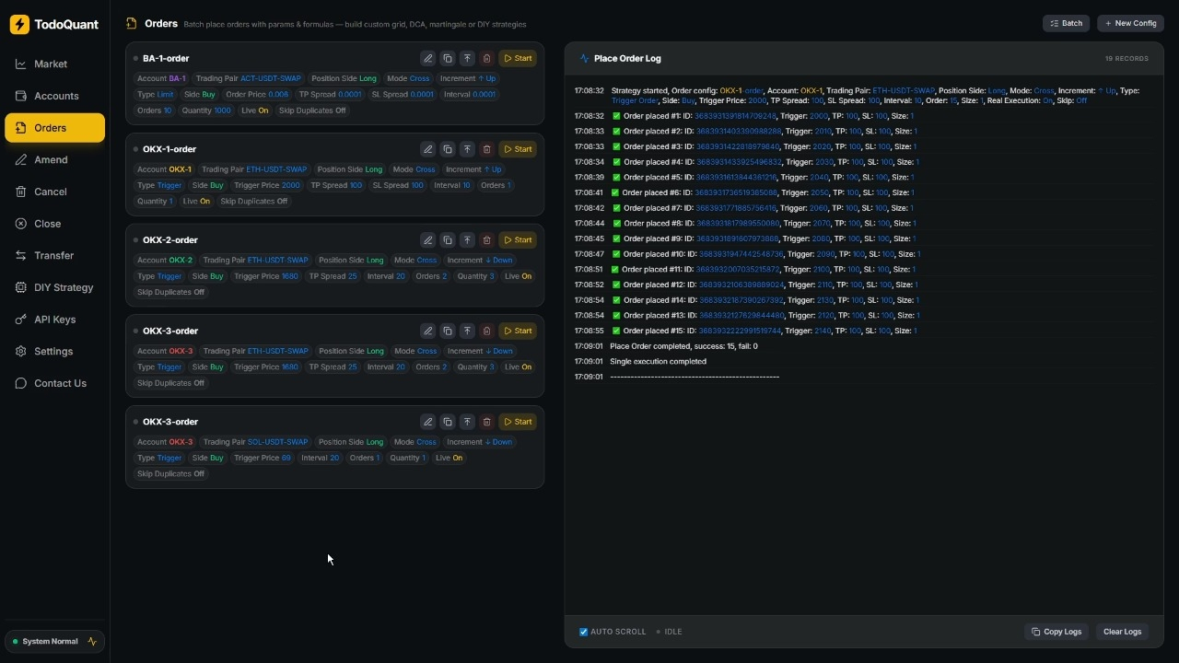1179x663 pixels.
Task: Go to the Amend page
Action: pyautogui.click(x=54, y=160)
